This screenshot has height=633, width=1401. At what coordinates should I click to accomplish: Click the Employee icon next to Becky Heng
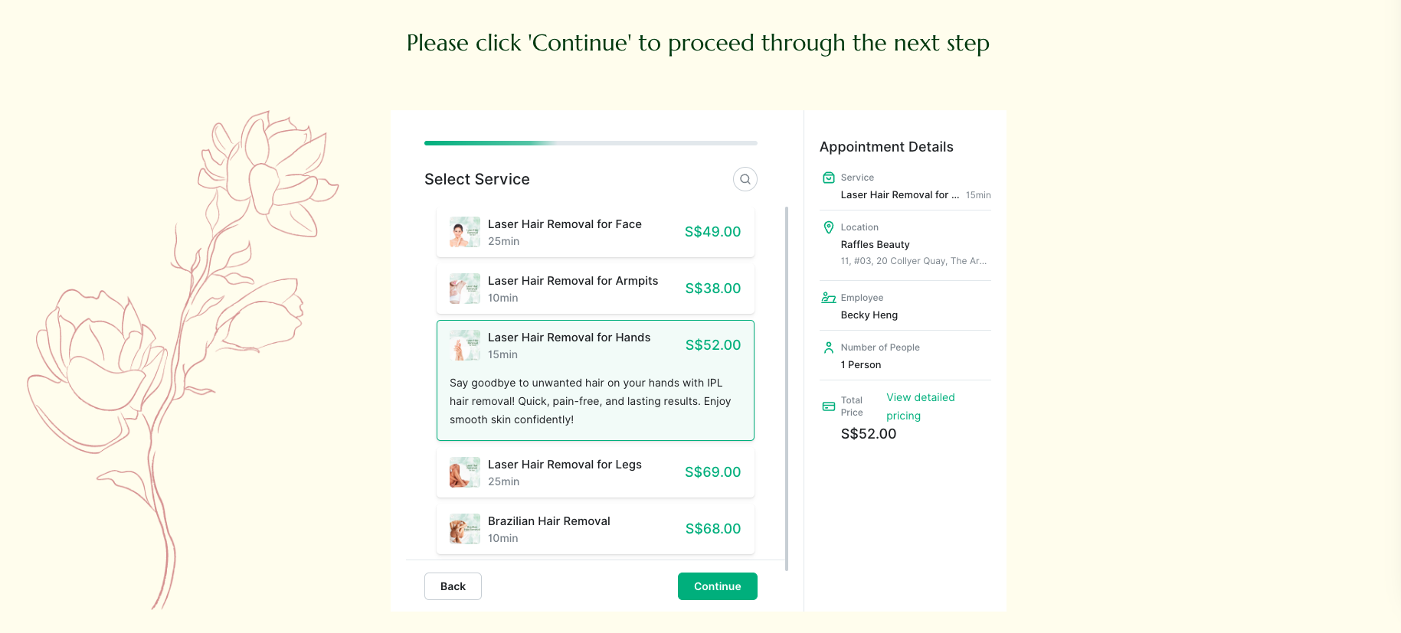click(828, 297)
